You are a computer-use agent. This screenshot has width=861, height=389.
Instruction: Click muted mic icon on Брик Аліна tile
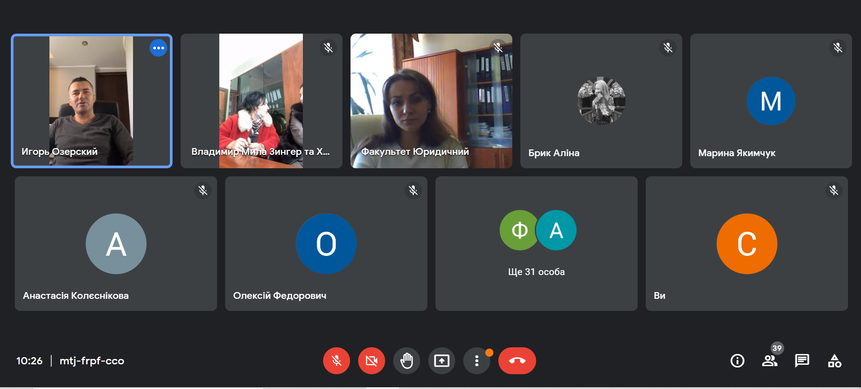coord(668,48)
